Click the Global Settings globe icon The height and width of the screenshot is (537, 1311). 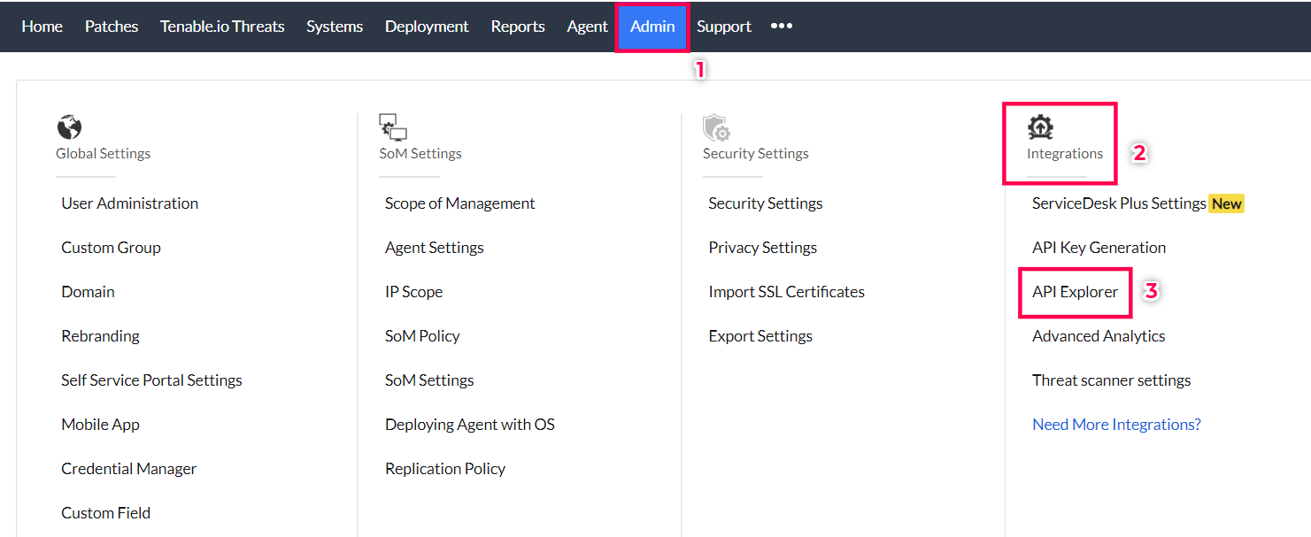click(69, 127)
